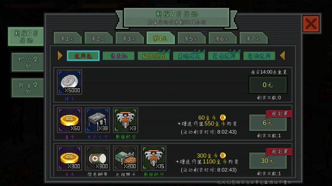The image size is (332, 186).
Task: Select the 极限挑战 yellow sub-tab
Action: coord(154,56)
